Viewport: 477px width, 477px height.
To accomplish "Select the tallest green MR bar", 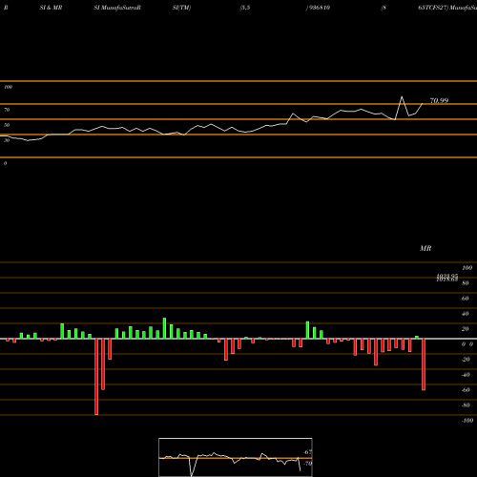I will tap(164, 328).
